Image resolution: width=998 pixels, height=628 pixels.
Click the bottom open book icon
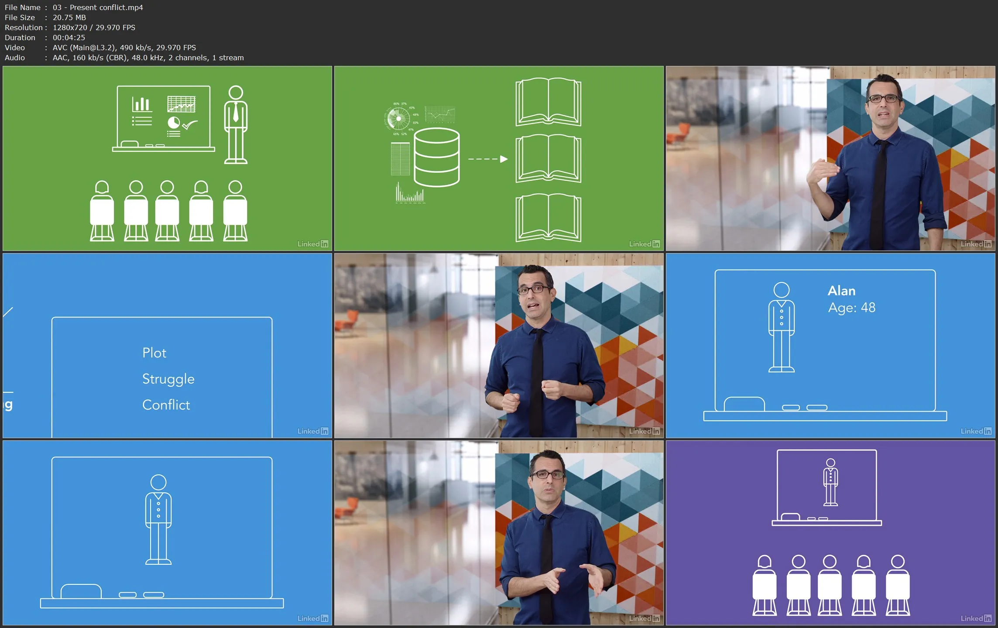(x=549, y=217)
